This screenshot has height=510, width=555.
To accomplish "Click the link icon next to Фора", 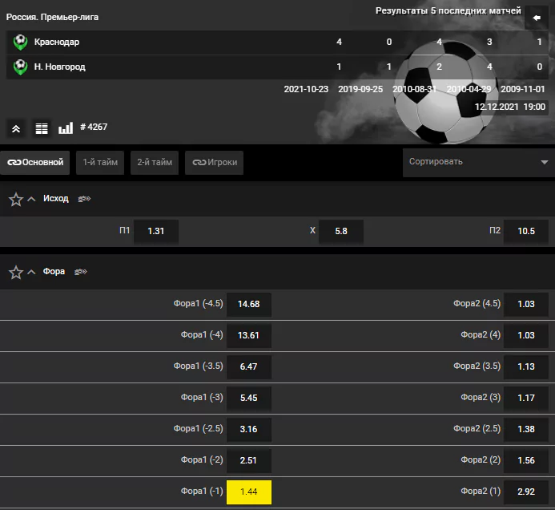I will coord(81,272).
